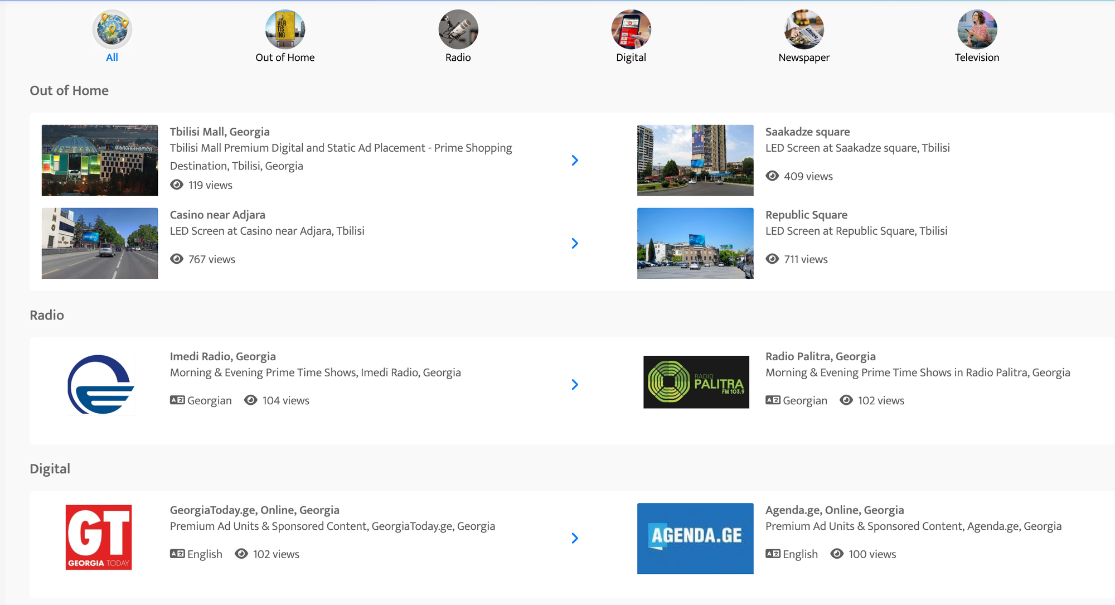Click 'LED Screen at Casino near Adjara, Tbilisi'

[x=267, y=231]
